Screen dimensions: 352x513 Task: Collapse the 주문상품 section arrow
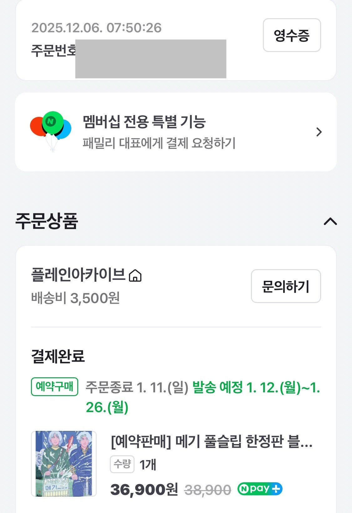330,222
